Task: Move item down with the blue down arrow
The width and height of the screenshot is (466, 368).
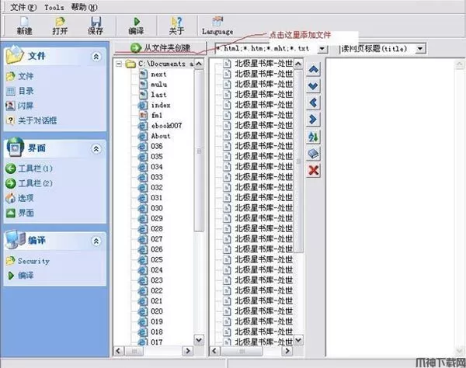Action: (314, 85)
